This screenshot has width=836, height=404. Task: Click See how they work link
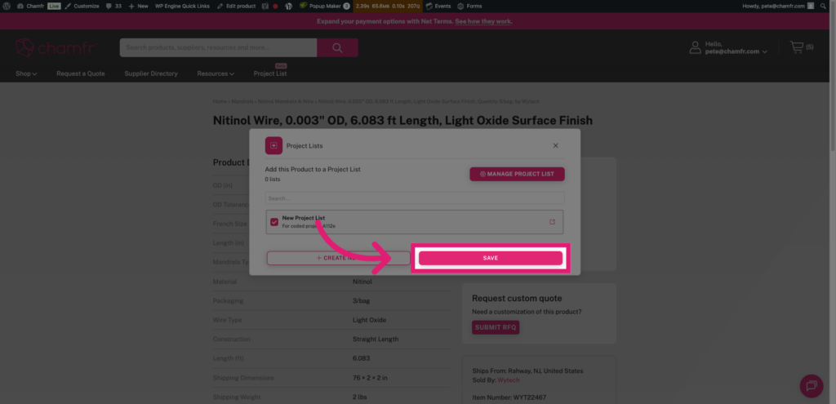pyautogui.click(x=483, y=21)
